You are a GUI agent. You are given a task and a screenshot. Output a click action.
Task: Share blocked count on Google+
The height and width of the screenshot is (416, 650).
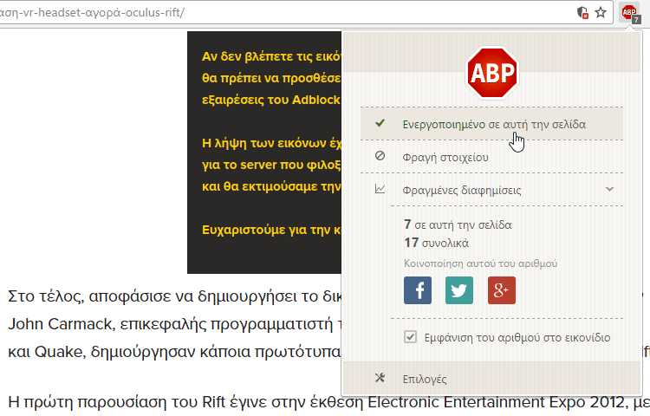(502, 290)
